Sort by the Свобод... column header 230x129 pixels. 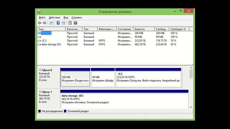[162, 29]
